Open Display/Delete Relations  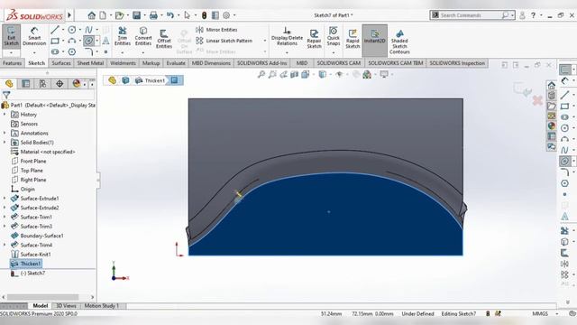[x=287, y=36]
